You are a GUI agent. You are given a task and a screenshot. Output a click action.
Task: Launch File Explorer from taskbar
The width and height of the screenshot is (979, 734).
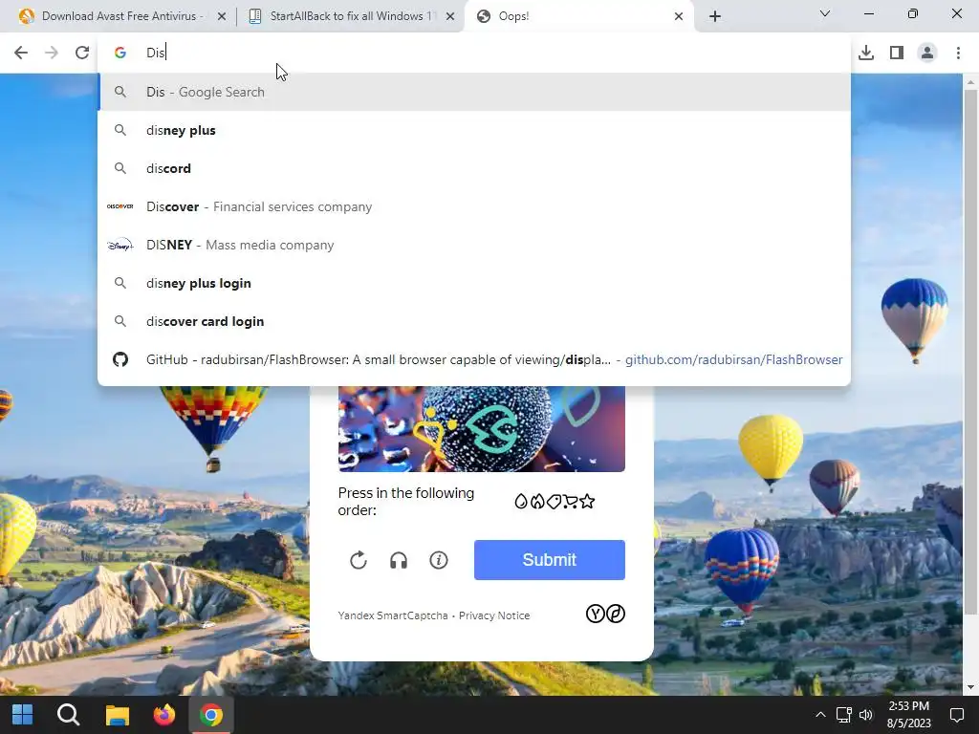[x=117, y=715]
